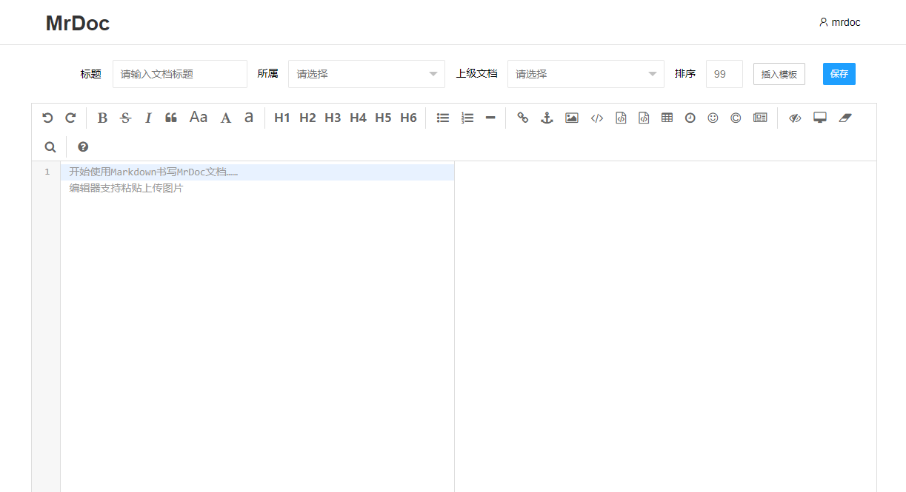Open the emoji picker smiley icon
Screen dimensions: 906x492
coord(713,118)
